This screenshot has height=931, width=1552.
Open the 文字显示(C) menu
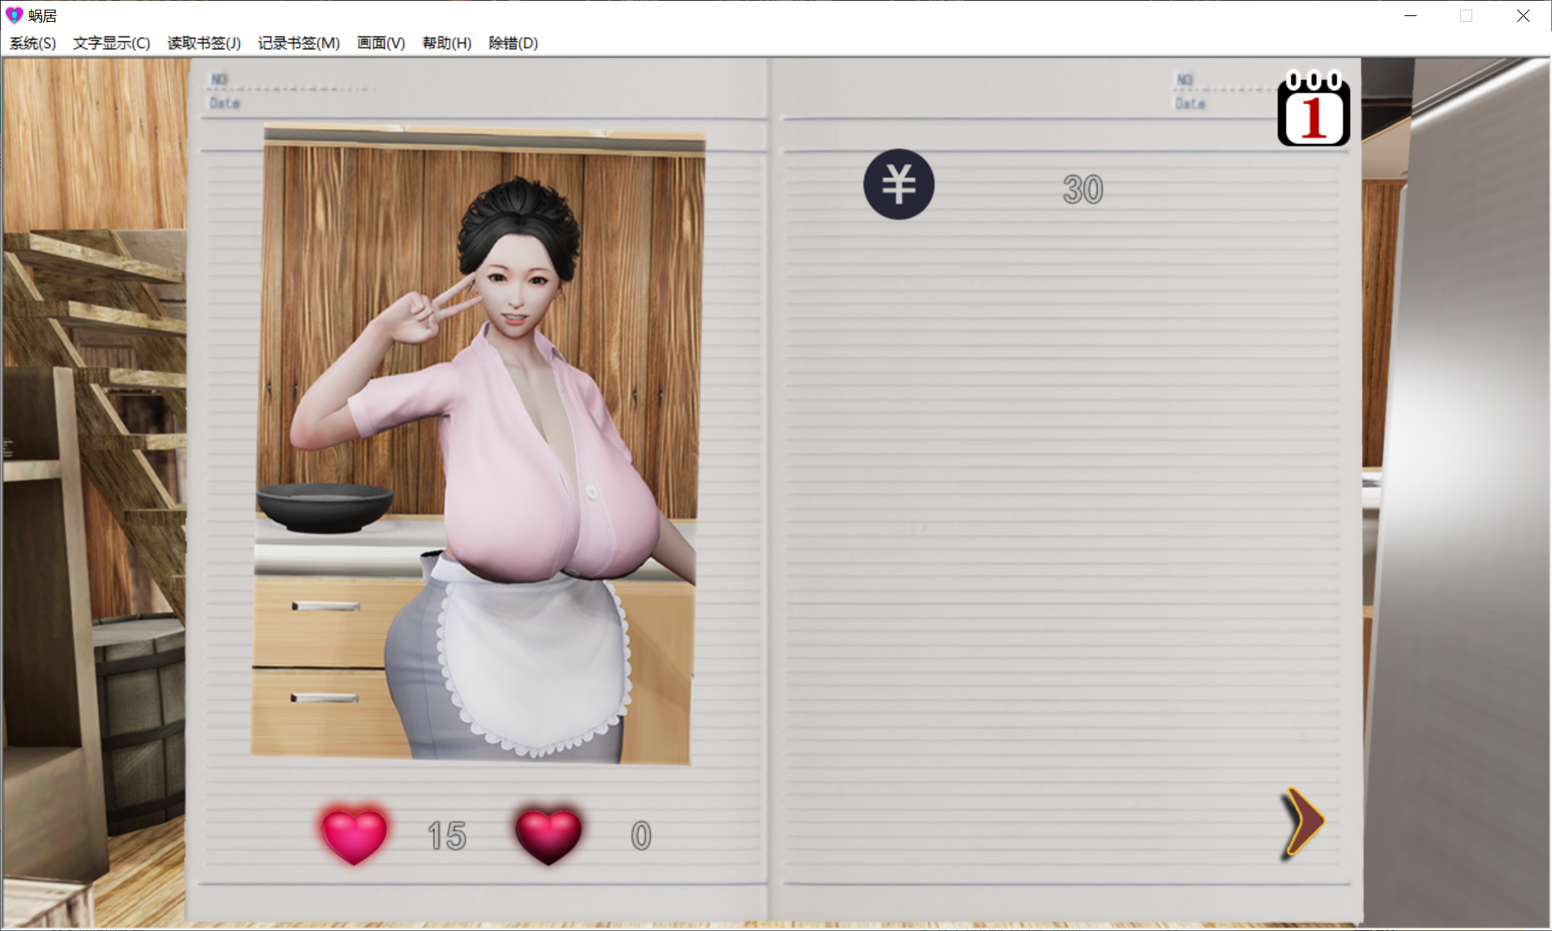(111, 43)
